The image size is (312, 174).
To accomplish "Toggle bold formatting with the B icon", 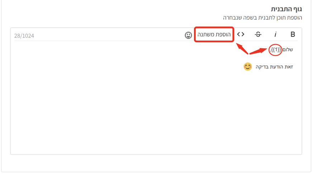I will pos(293,34).
